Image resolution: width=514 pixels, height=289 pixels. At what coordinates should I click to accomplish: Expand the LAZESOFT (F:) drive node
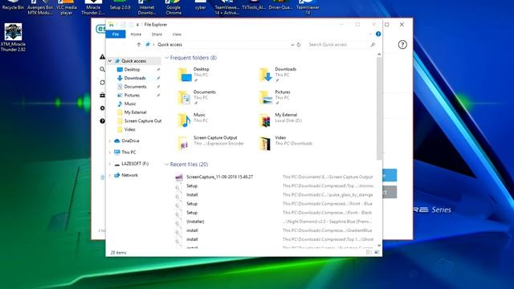click(110, 164)
